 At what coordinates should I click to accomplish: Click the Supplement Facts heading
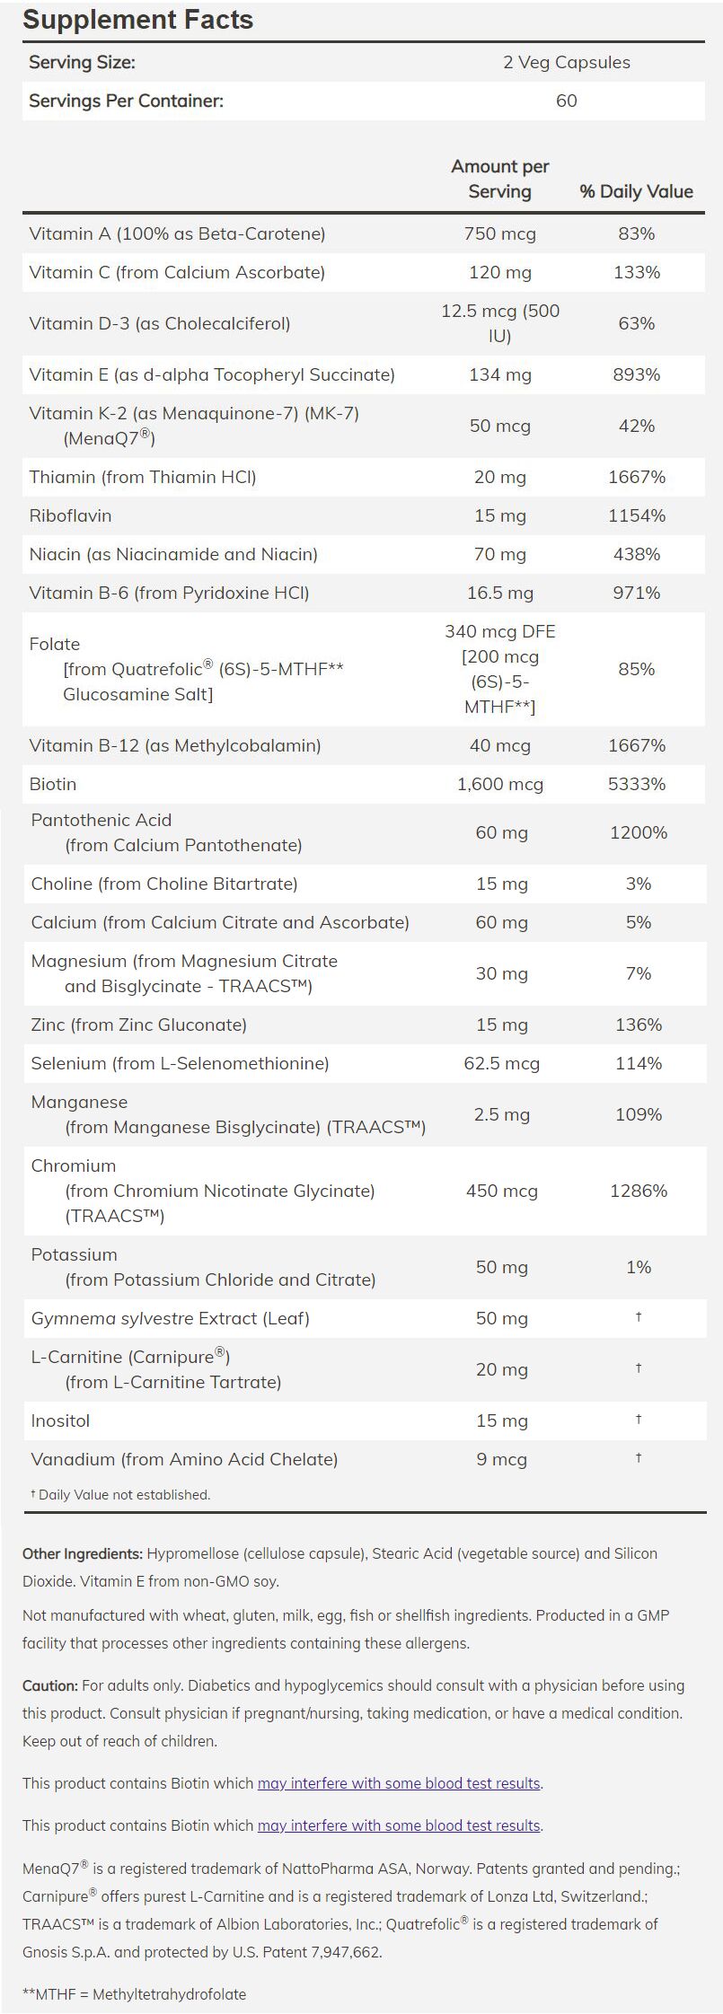(x=138, y=20)
